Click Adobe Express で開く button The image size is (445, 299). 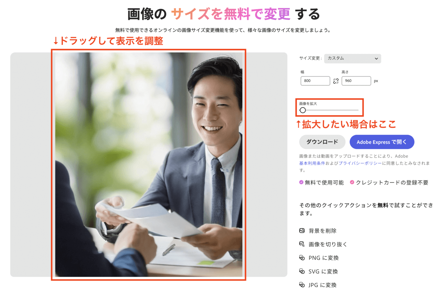(382, 142)
